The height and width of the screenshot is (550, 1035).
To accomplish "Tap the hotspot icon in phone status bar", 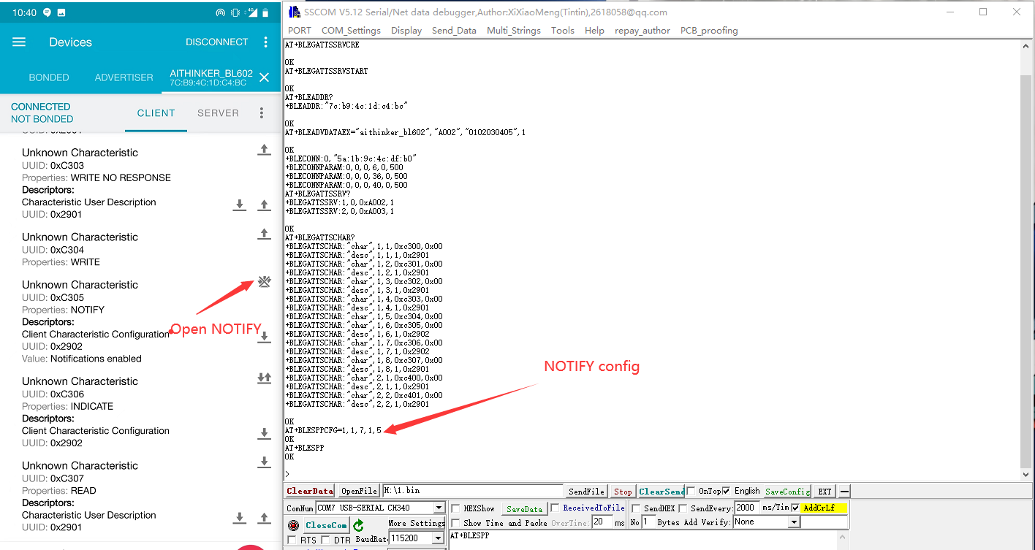I will pos(221,12).
